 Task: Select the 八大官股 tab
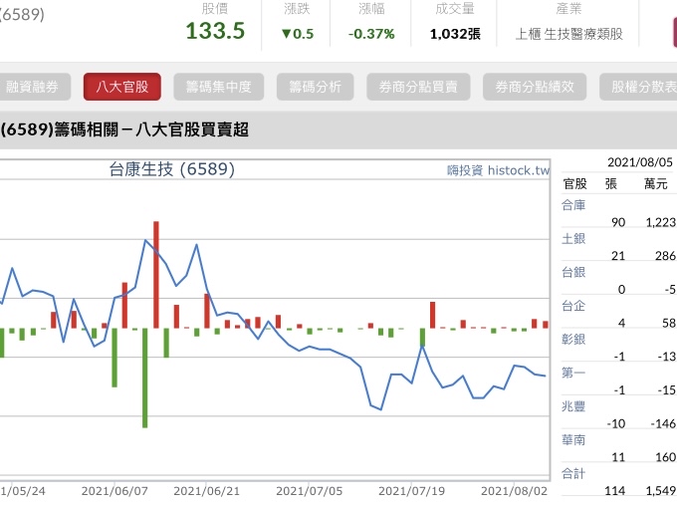click(x=121, y=87)
